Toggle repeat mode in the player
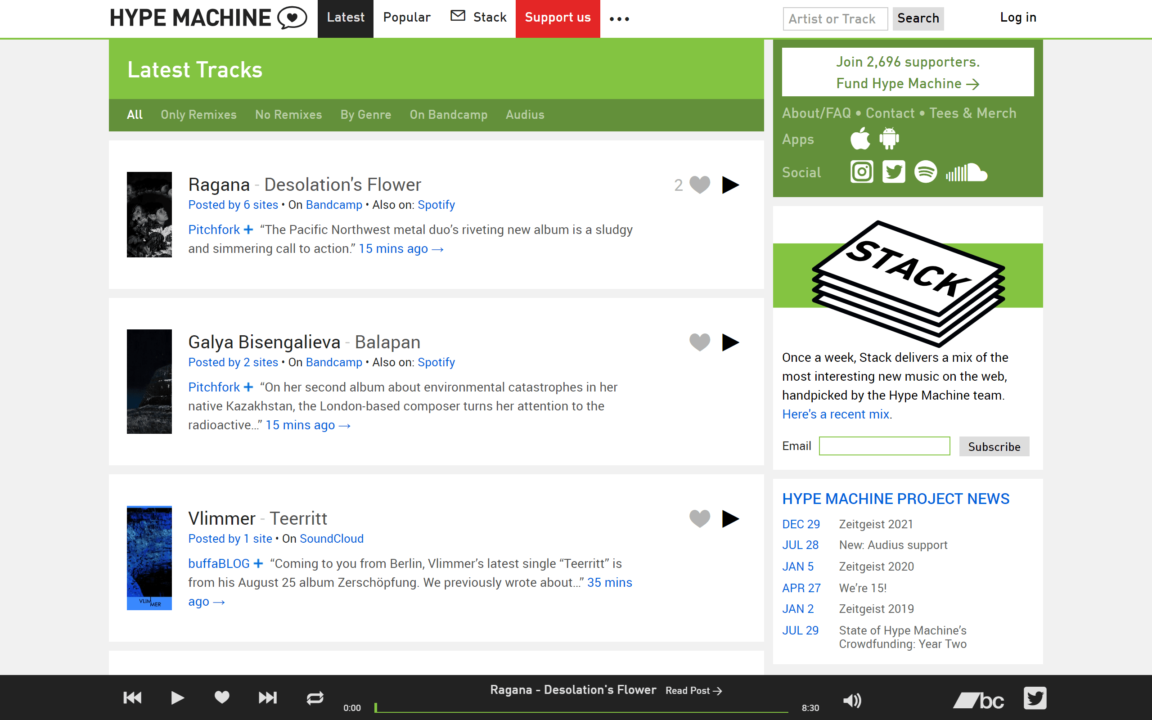This screenshot has width=1152, height=720. [314, 697]
